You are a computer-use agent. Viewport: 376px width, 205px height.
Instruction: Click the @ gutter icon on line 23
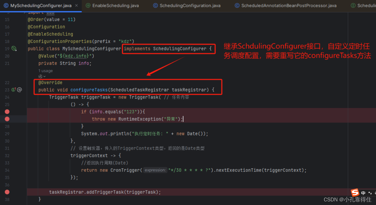coord(19,90)
